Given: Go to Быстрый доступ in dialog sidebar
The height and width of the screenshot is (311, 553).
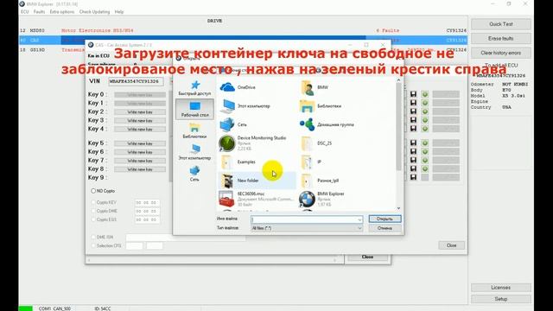Looking at the screenshot, I should 194,88.
